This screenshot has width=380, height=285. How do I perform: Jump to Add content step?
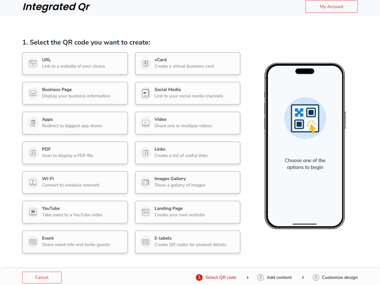pos(279,277)
